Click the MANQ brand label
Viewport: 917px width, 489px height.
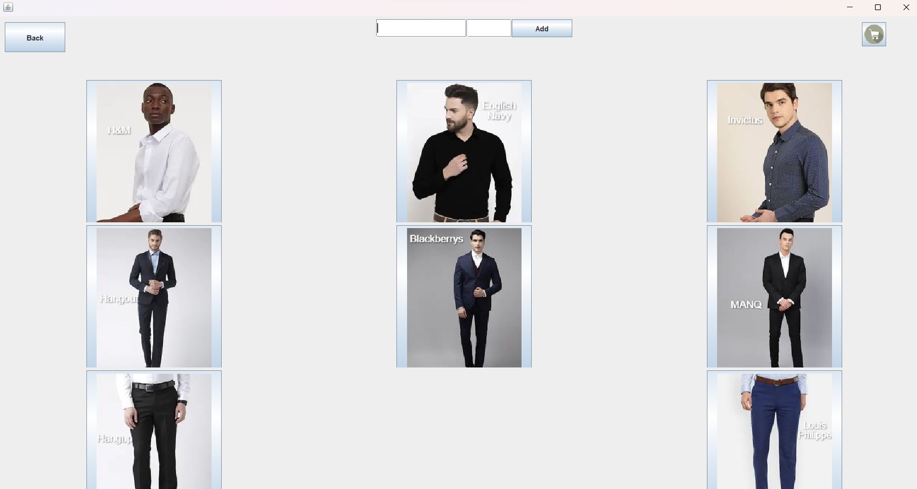coord(746,305)
